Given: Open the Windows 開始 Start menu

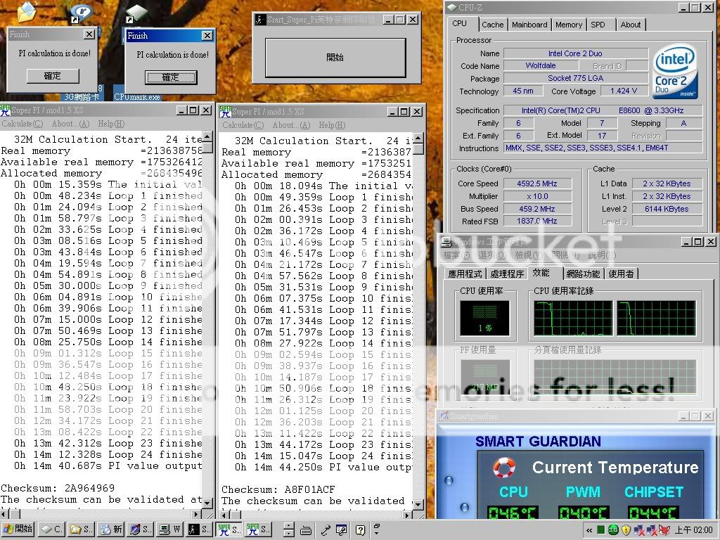Looking at the screenshot, I should click(19, 529).
